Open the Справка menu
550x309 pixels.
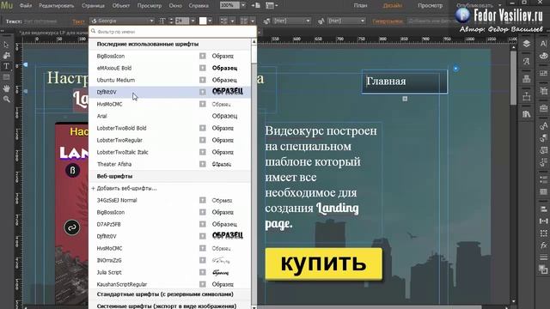[x=199, y=6]
